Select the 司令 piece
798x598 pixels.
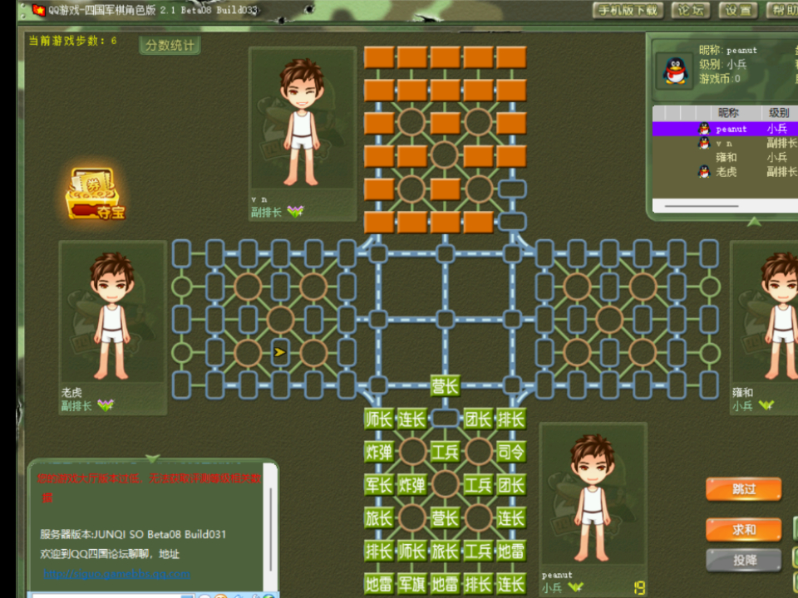coord(511,452)
